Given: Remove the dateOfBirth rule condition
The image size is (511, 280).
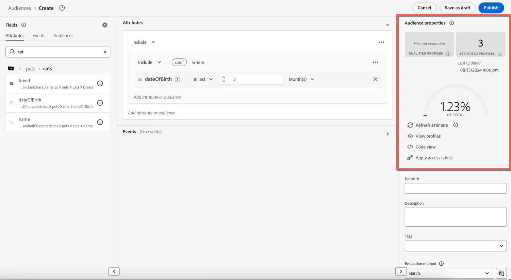Looking at the screenshot, I should (376, 79).
